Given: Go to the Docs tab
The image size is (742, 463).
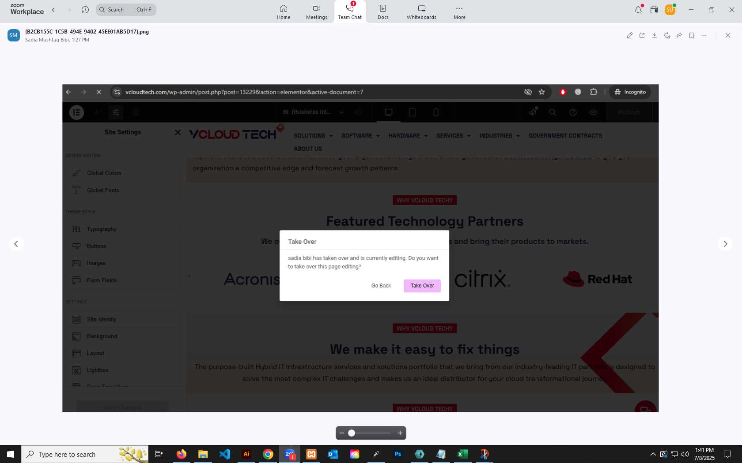Looking at the screenshot, I should pyautogui.click(x=383, y=12).
